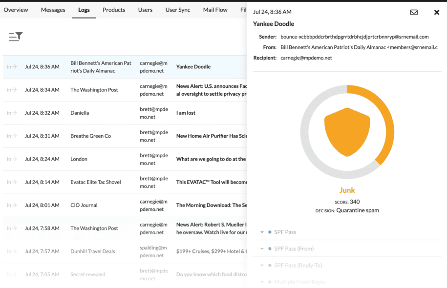Image resolution: width=447 pixels, height=288 pixels.
Task: Expand the Multiple From/Reply rule
Action: [x=262, y=282]
